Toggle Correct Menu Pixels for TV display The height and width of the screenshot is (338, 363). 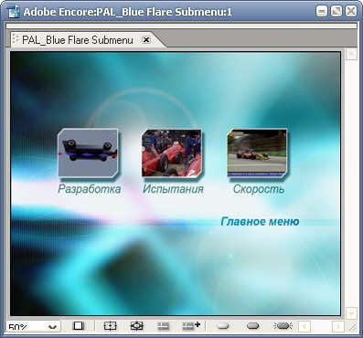pos(79,326)
